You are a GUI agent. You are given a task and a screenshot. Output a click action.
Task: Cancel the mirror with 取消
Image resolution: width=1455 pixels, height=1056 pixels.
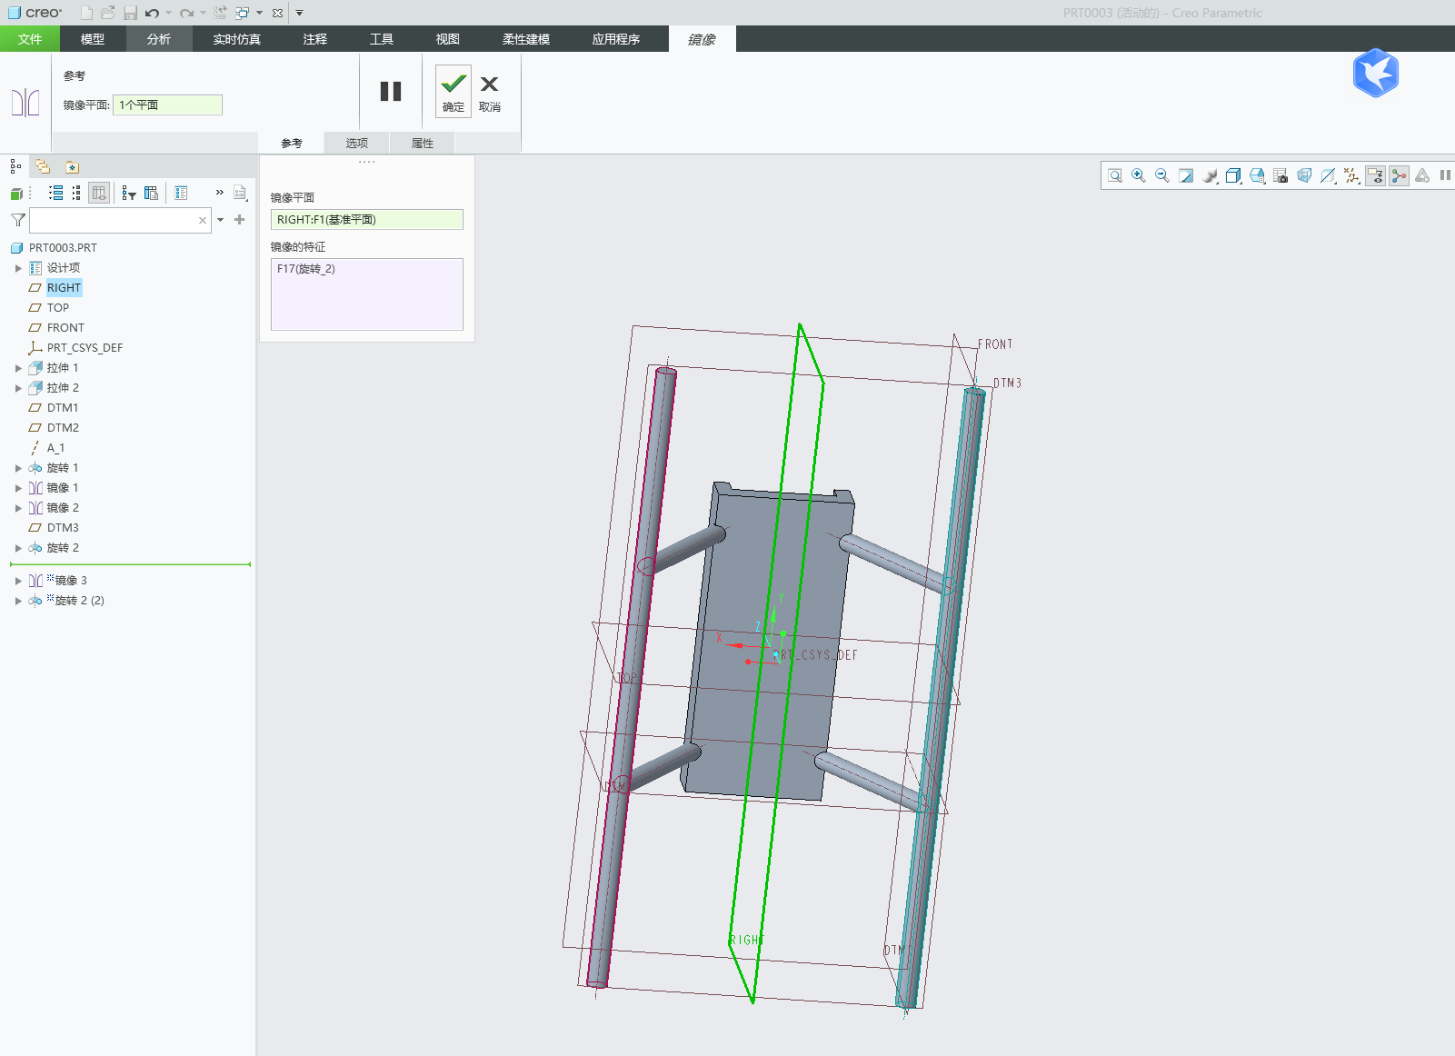489,91
